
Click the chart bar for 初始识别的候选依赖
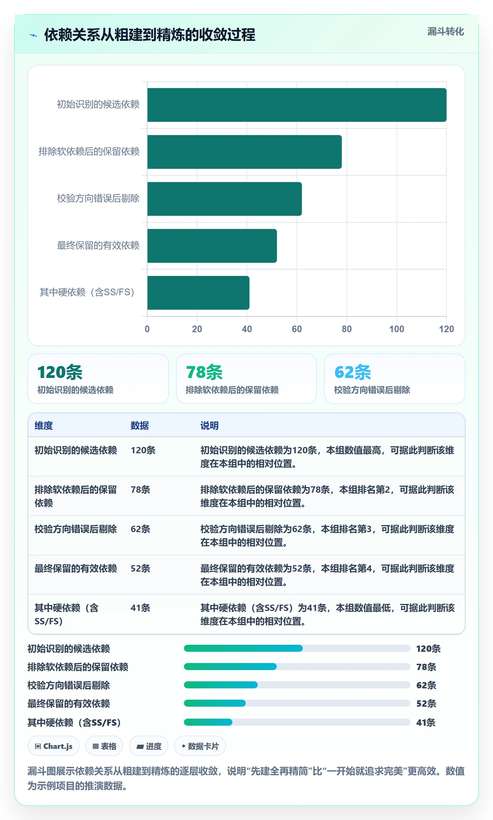point(297,105)
